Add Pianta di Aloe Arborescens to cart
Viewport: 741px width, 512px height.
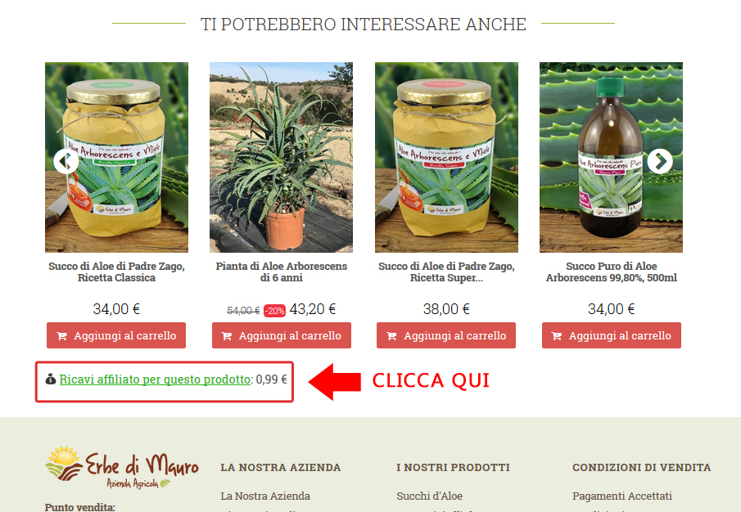click(x=281, y=335)
